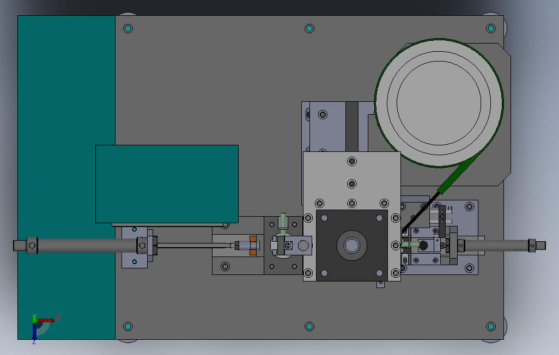The image size is (559, 355).
Task: Click the bottom-center mounting hole of the base plate
Action: click(x=309, y=327)
